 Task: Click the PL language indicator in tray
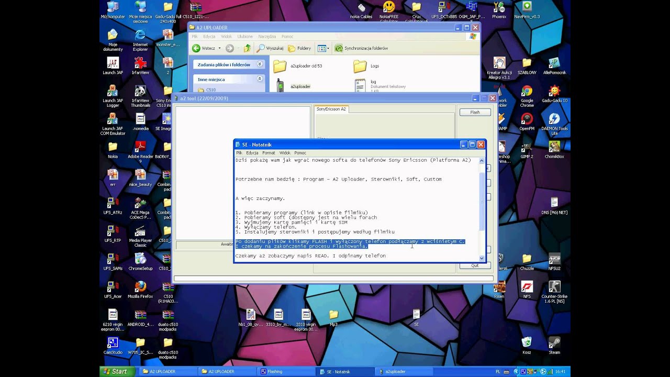[497, 371]
